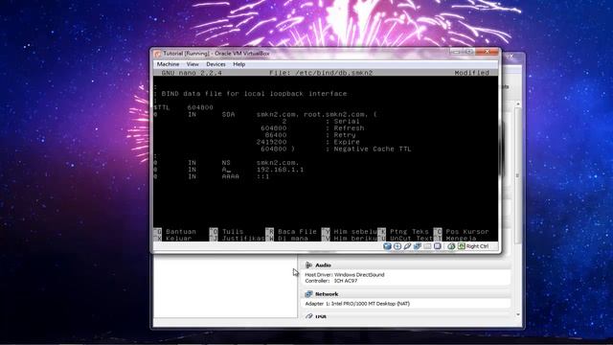Screen dimensions: 613x345
Task: Click the AAAA record type text
Action: 230,176
